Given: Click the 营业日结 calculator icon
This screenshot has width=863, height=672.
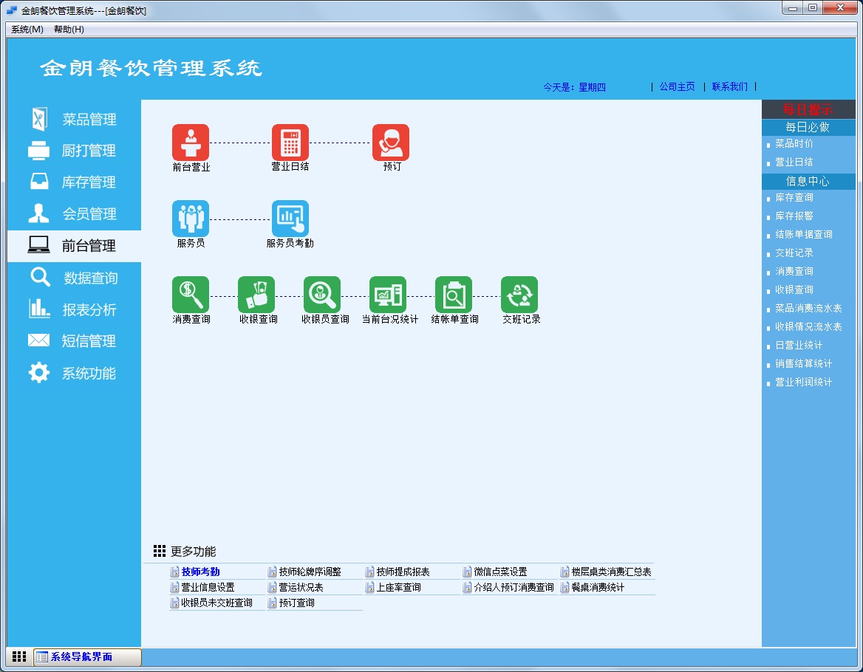Looking at the screenshot, I should coord(290,143).
